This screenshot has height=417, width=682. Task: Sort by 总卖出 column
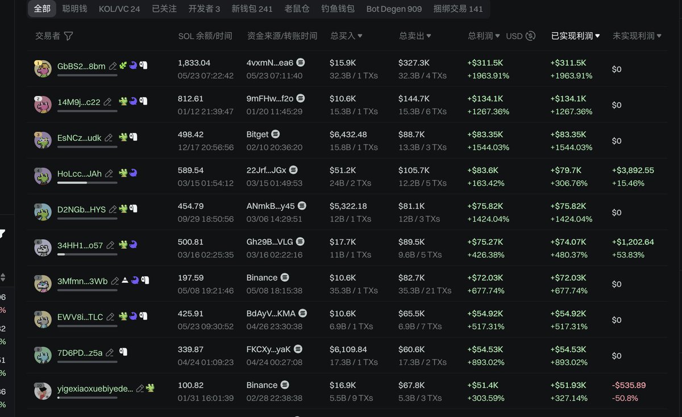click(x=415, y=36)
